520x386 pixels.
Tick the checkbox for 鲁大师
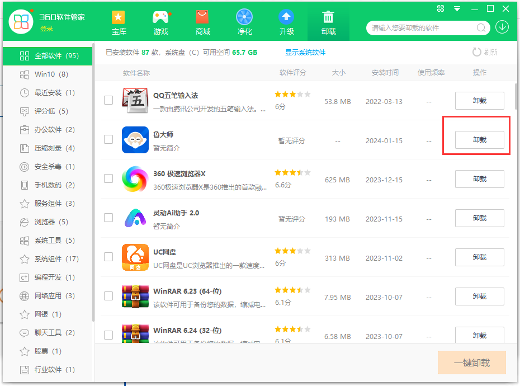[x=108, y=139]
